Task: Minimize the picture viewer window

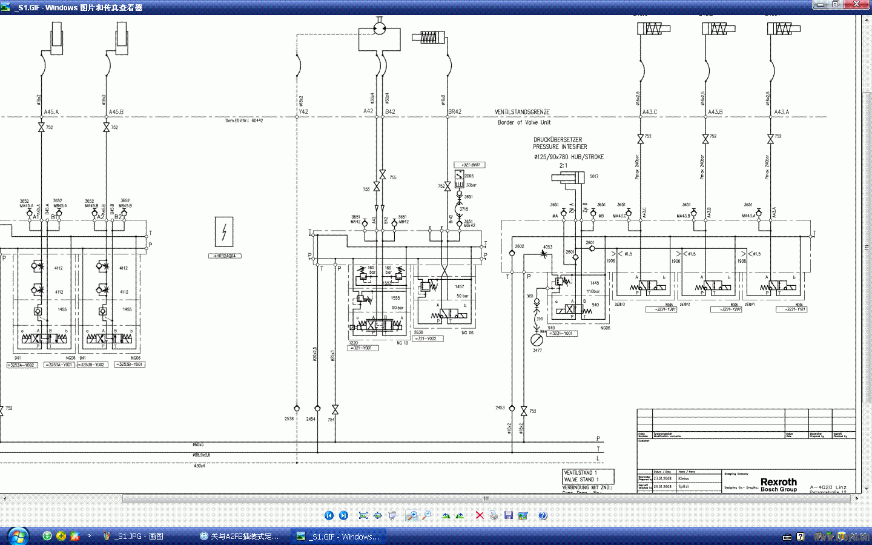Action: (821, 5)
